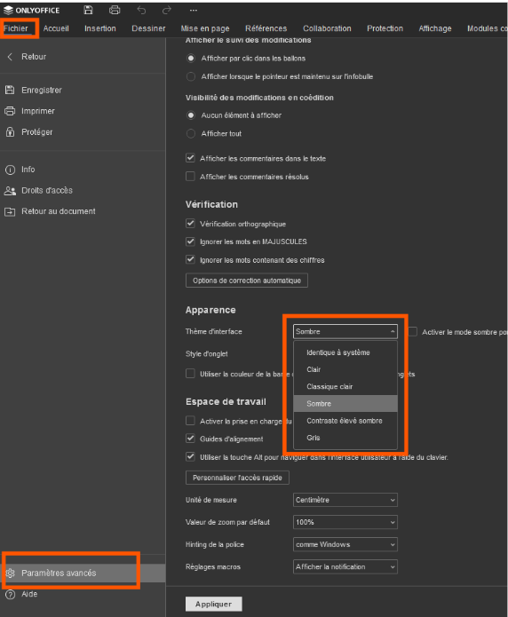The height and width of the screenshot is (617, 508).
Task: Toggle Vérification orthographique checkbox
Action: (190, 224)
